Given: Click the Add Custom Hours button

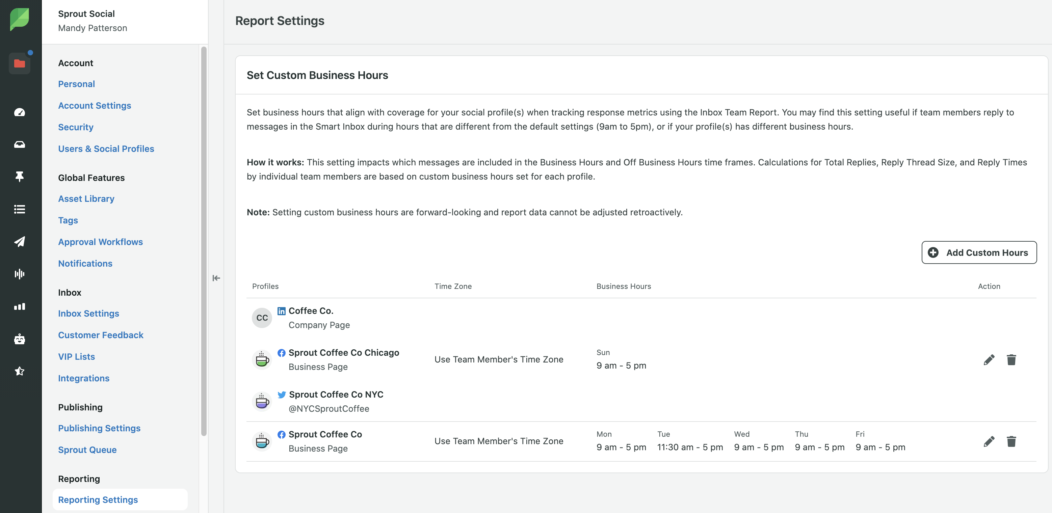Looking at the screenshot, I should pyautogui.click(x=979, y=253).
